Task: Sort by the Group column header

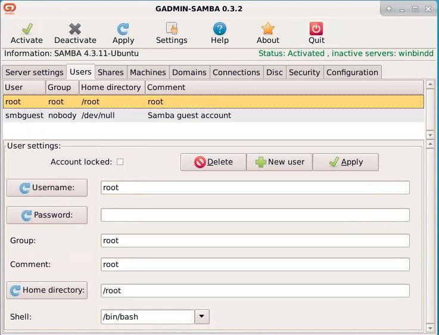Action: [x=63, y=88]
